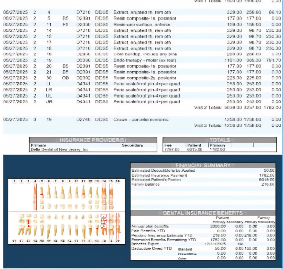
Task: Click the Insurance Provider(s) section header
Action: [x=93, y=140]
